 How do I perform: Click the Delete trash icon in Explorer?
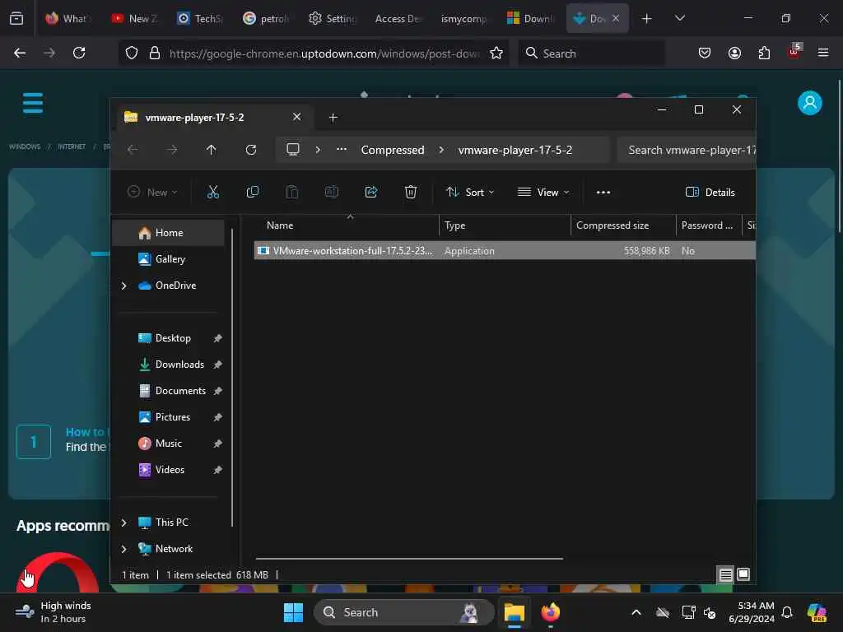411,192
